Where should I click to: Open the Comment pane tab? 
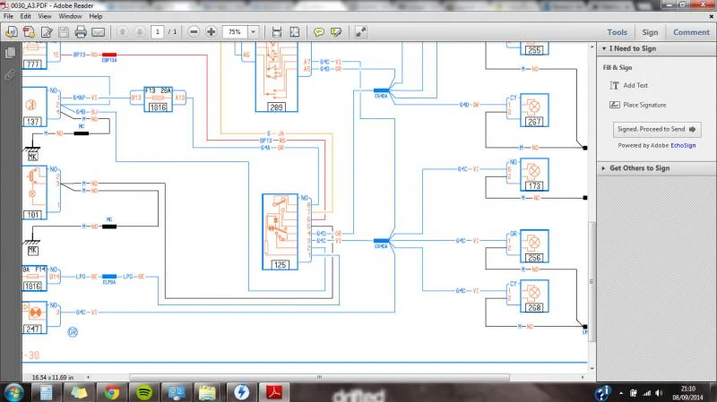[x=691, y=32]
